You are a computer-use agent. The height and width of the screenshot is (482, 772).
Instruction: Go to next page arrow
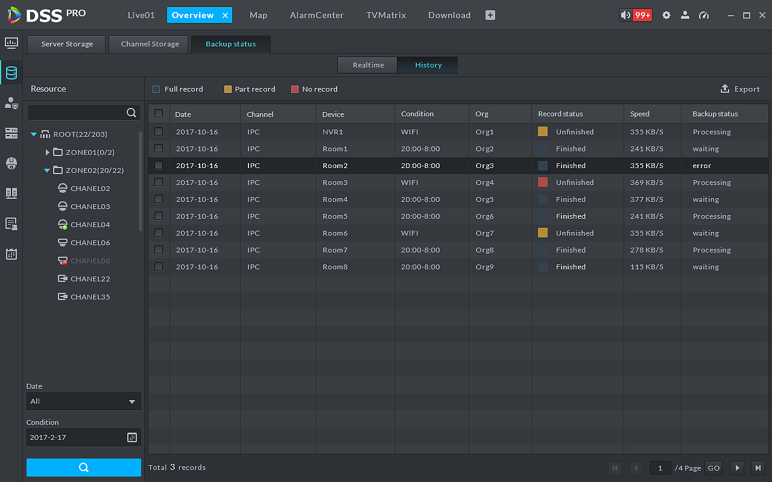[x=737, y=468]
